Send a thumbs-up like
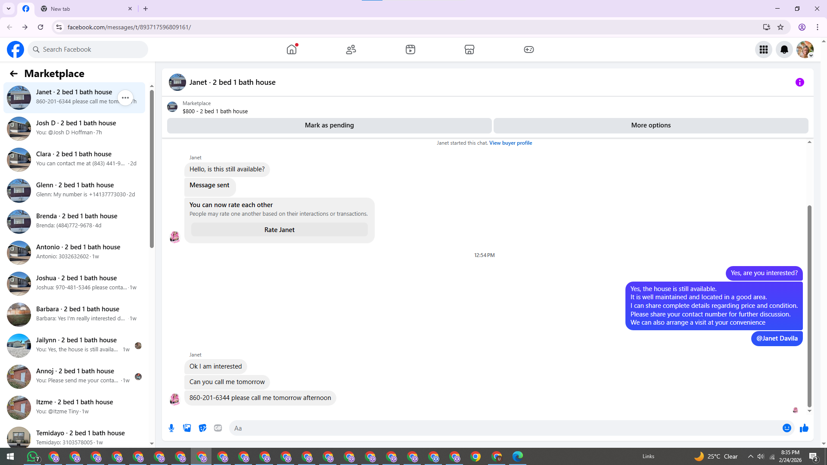Screen dimensions: 827x465 pyautogui.click(x=804, y=428)
